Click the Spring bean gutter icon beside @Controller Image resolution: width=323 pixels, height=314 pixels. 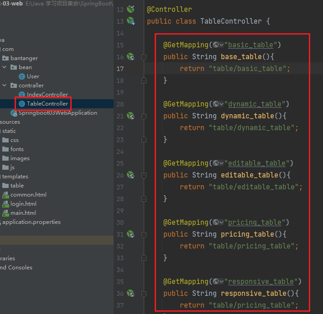tap(131, 9)
